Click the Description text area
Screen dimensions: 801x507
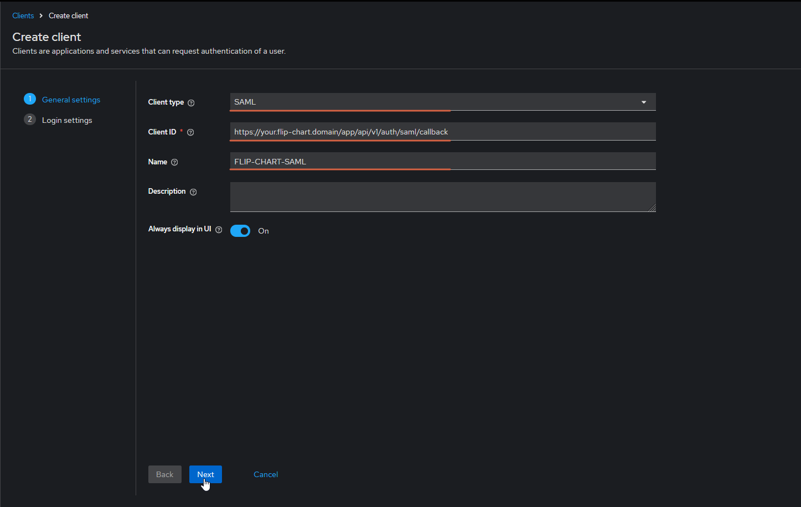click(x=443, y=197)
